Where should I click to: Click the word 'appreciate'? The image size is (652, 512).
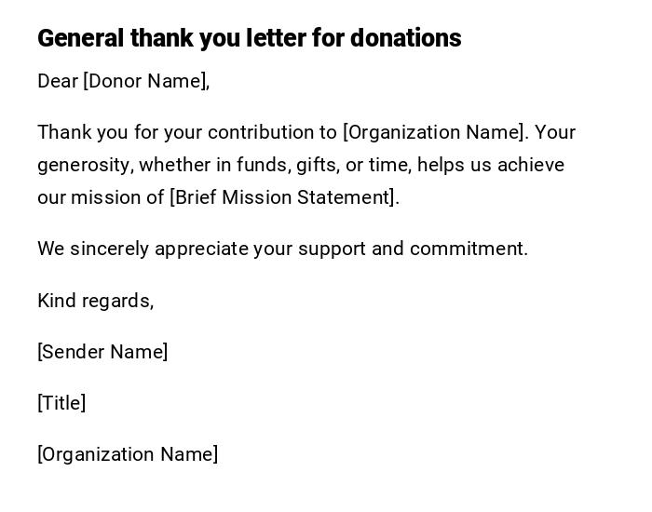click(x=201, y=249)
